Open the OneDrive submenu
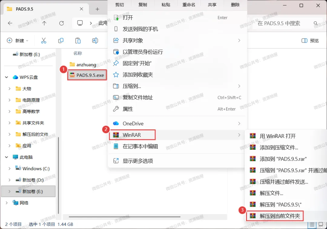 pyautogui.click(x=177, y=124)
